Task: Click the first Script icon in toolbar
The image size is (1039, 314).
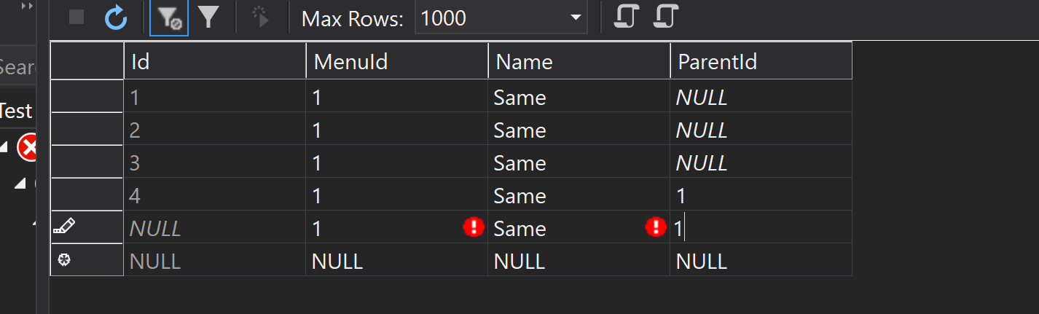Action: click(624, 17)
